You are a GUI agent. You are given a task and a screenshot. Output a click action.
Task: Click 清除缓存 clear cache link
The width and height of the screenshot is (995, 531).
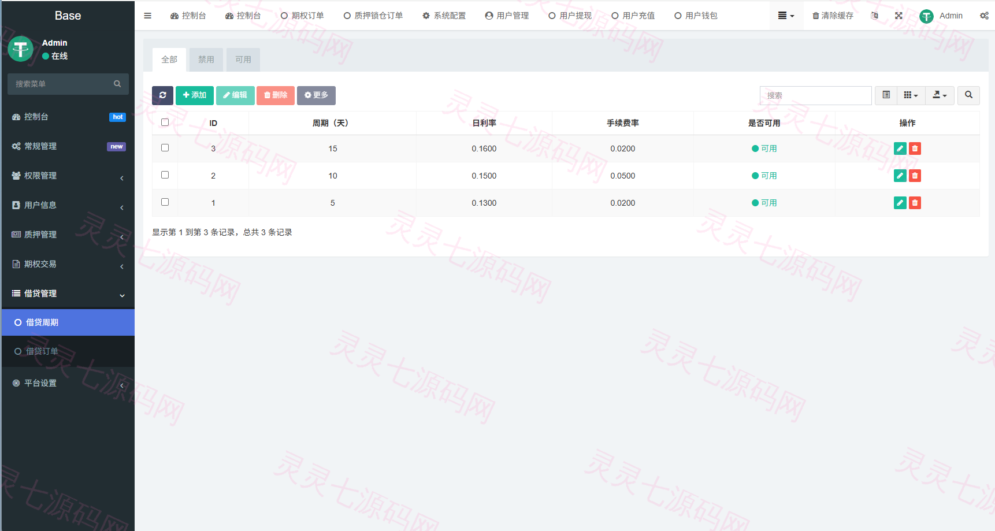[x=833, y=16]
